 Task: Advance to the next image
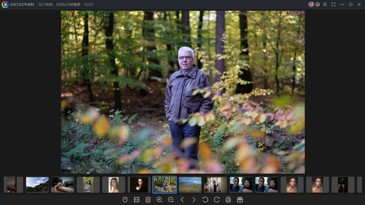click(x=194, y=200)
